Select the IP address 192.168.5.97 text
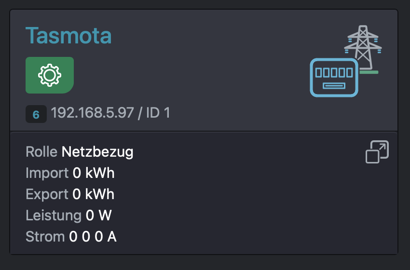 [92, 113]
